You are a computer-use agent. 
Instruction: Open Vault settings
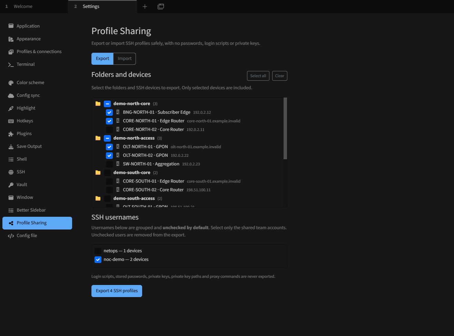[x=37, y=184]
